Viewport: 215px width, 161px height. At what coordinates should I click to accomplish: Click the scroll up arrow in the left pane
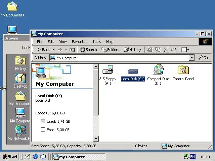(96, 66)
